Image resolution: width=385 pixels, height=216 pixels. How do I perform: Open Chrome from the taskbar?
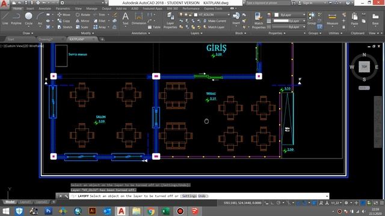(151, 211)
